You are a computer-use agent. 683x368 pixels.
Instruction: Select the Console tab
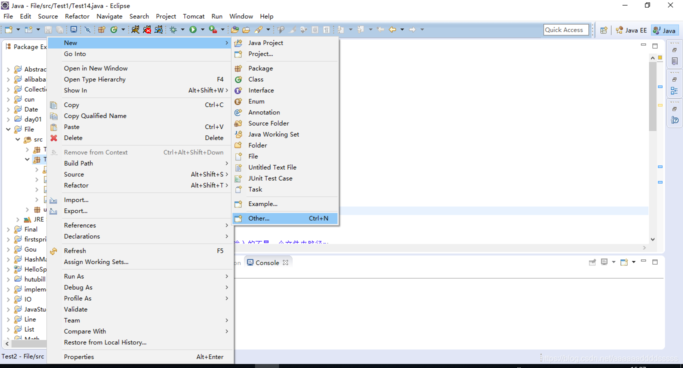pos(267,262)
